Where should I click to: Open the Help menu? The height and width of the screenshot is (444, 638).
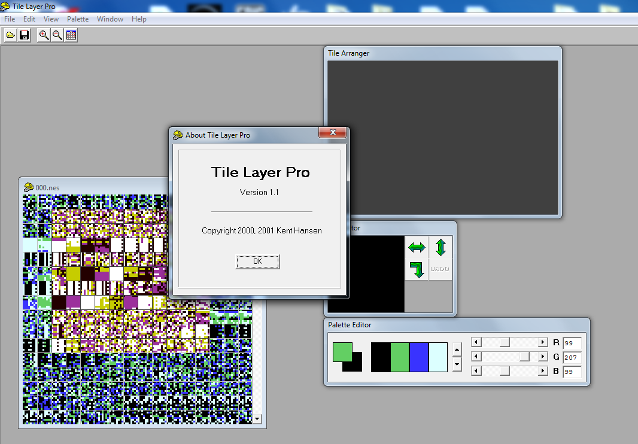(x=139, y=19)
